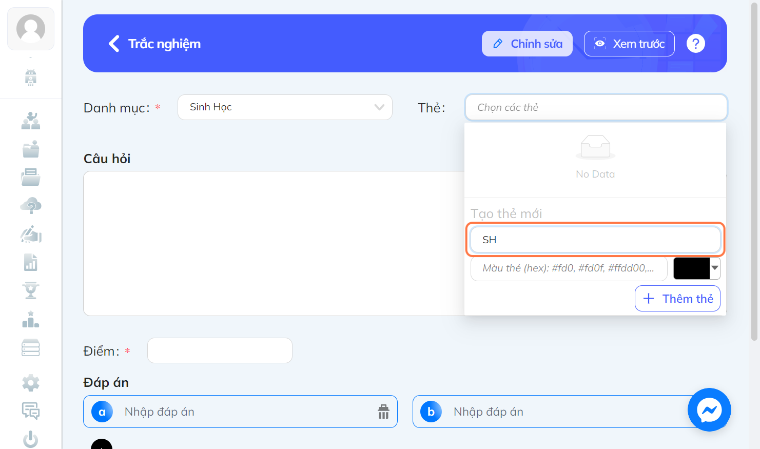Open the chat feedback sidebar icon

click(x=31, y=411)
